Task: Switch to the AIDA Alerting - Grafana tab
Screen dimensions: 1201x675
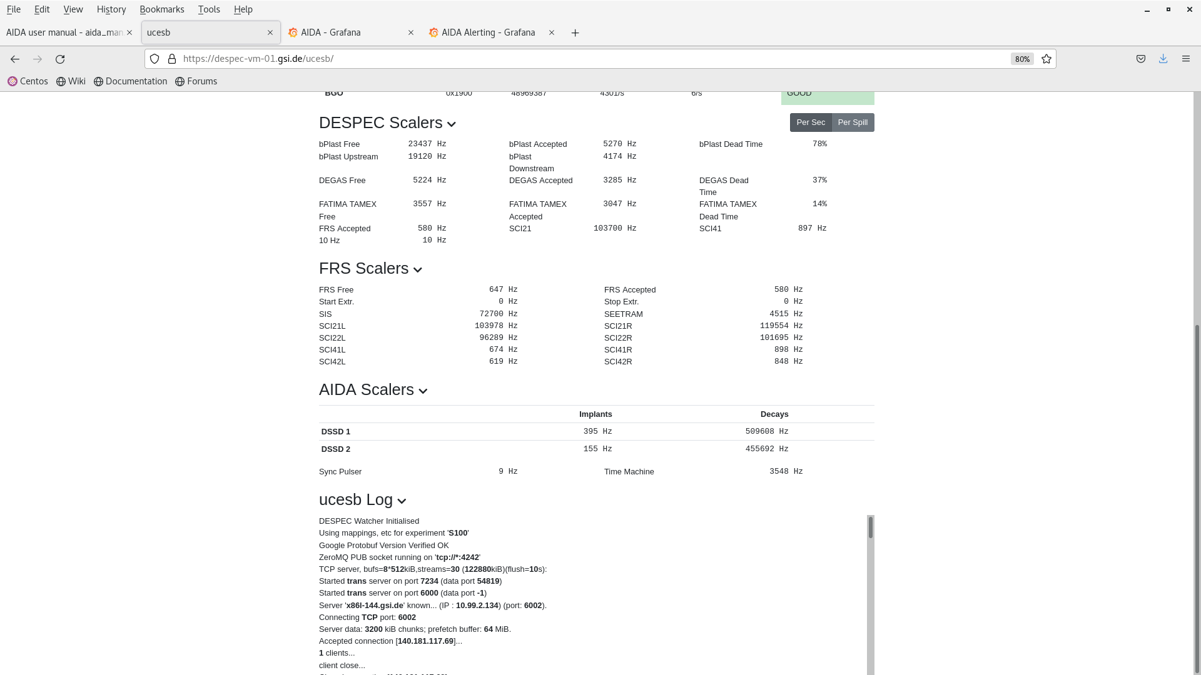Action: point(488,32)
